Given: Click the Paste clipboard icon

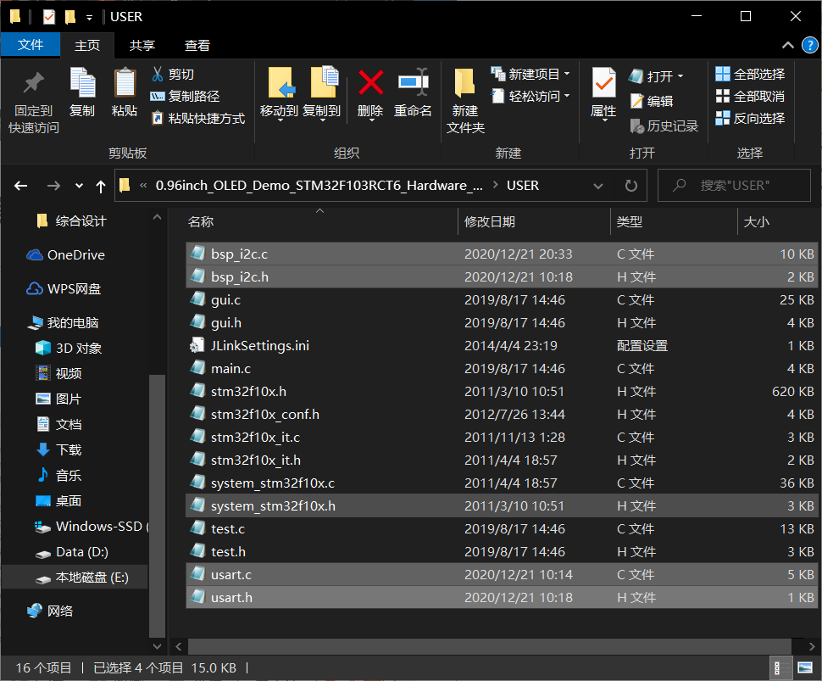Looking at the screenshot, I should [x=125, y=82].
